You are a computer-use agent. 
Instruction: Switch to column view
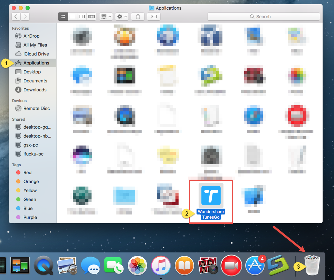pyautogui.click(x=82, y=16)
